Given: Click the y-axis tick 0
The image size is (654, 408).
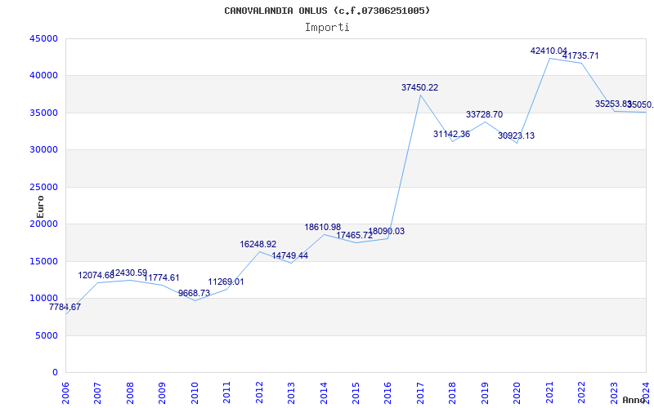Looking at the screenshot, I should tap(55, 373).
